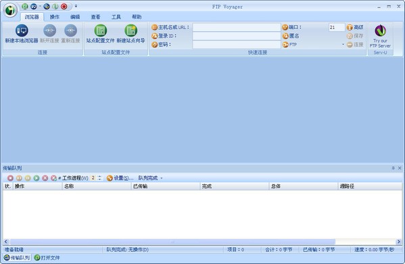The height and width of the screenshot is (264, 405).
Task: Open the queue 设置(S)... settings
Action: click(120, 178)
